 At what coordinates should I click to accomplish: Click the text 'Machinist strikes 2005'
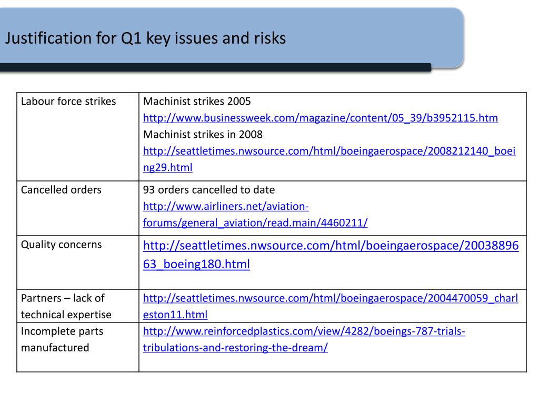pos(197,102)
